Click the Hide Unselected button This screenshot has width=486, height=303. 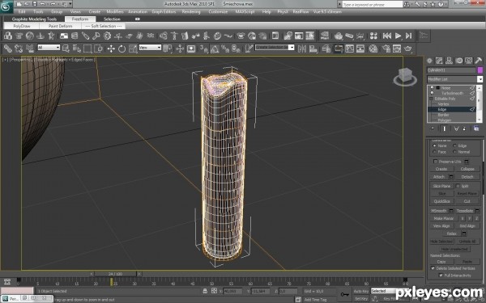[454, 249]
